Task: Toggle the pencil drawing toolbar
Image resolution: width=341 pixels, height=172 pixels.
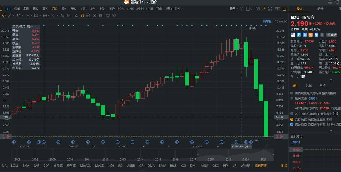Action: pos(264,9)
